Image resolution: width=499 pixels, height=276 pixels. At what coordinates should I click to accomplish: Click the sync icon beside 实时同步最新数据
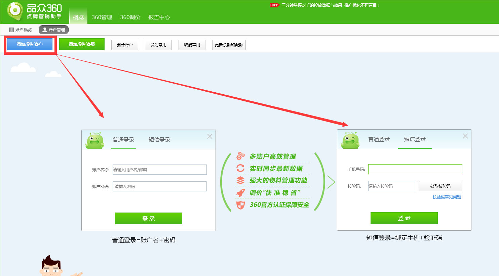point(241,169)
